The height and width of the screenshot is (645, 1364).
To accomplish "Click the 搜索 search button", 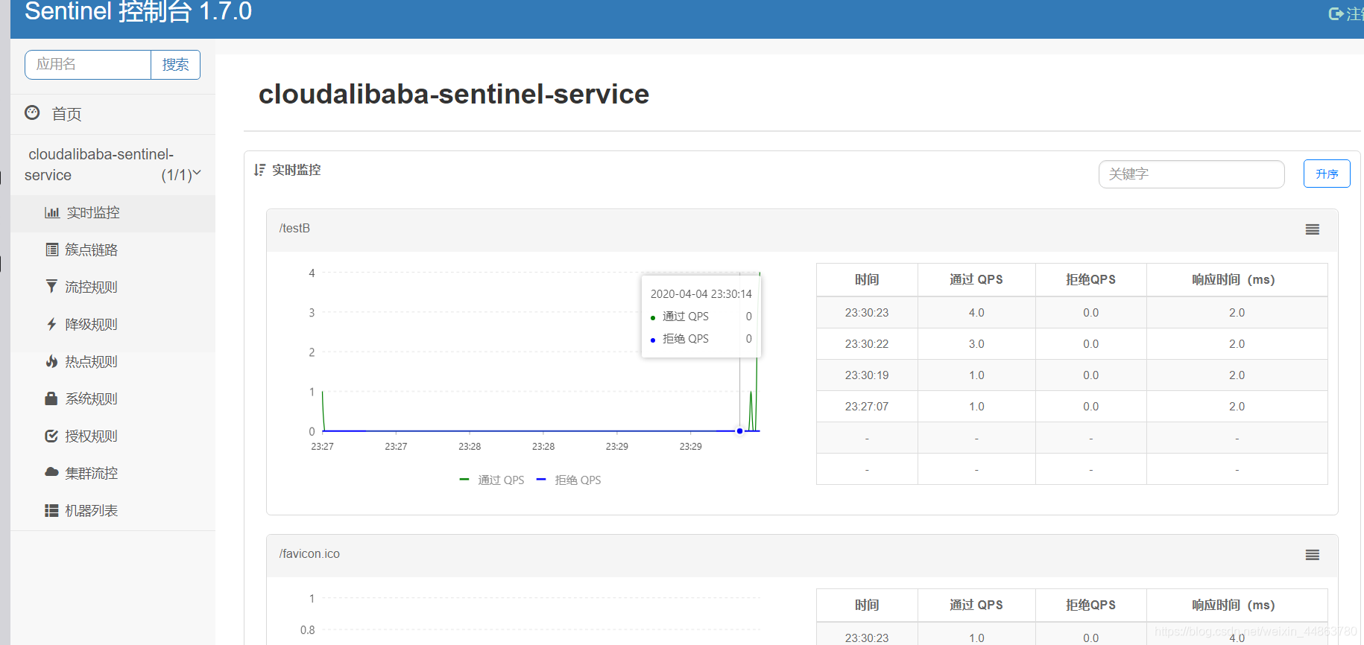I will pyautogui.click(x=175, y=65).
